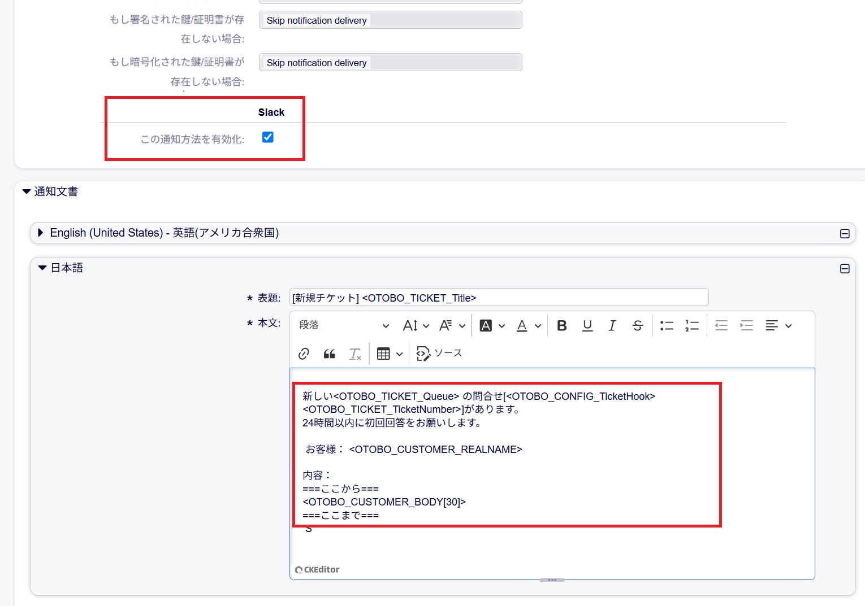Open the CKEditor logo link
The width and height of the screenshot is (865, 606).
pos(318,569)
